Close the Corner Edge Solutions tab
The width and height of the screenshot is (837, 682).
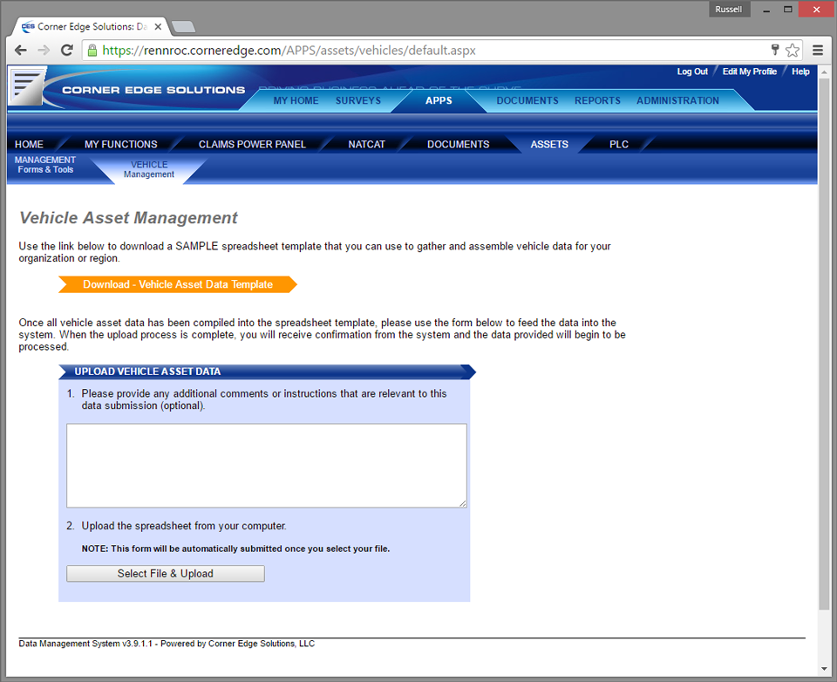(158, 26)
